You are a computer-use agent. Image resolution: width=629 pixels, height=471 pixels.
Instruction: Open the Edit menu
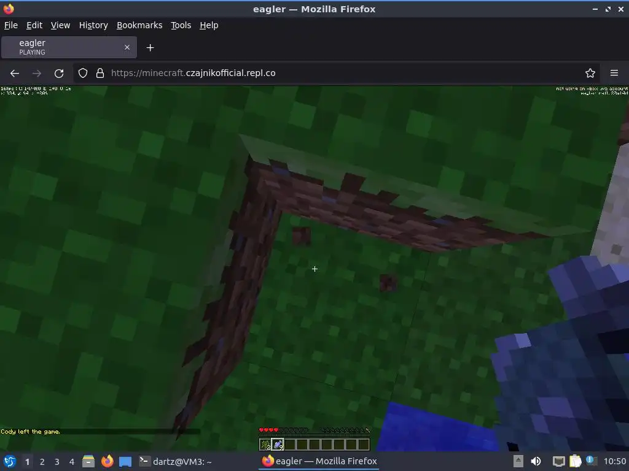click(34, 25)
